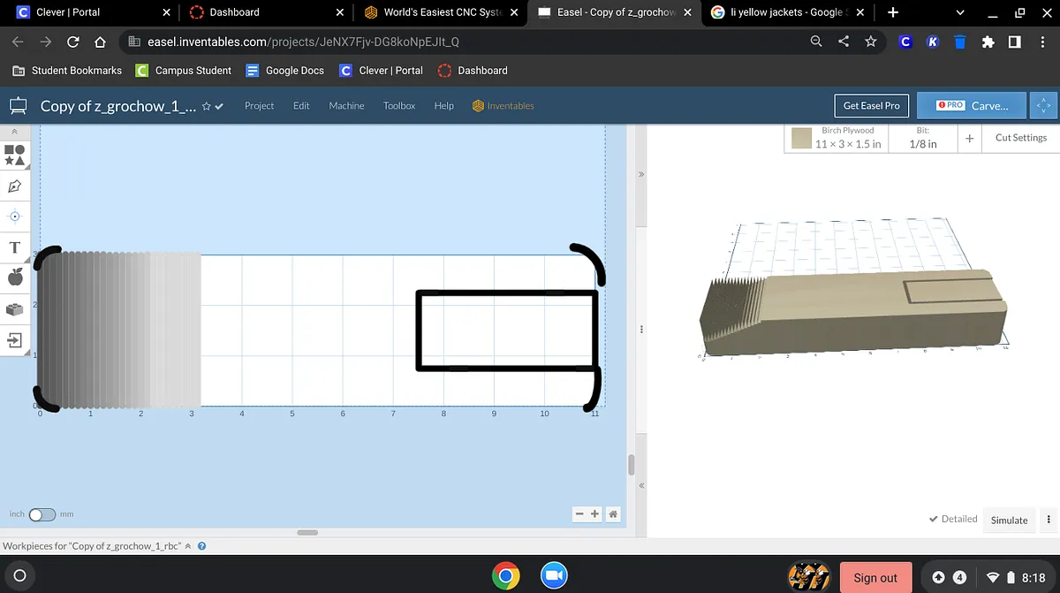1060x593 pixels.
Task: Reset canvas view with home icon
Action: pyautogui.click(x=612, y=513)
